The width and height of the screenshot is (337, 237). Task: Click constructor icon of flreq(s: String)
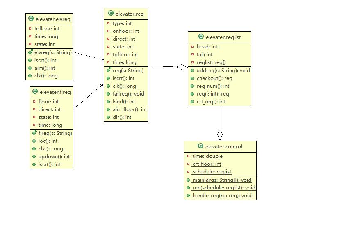(34, 132)
